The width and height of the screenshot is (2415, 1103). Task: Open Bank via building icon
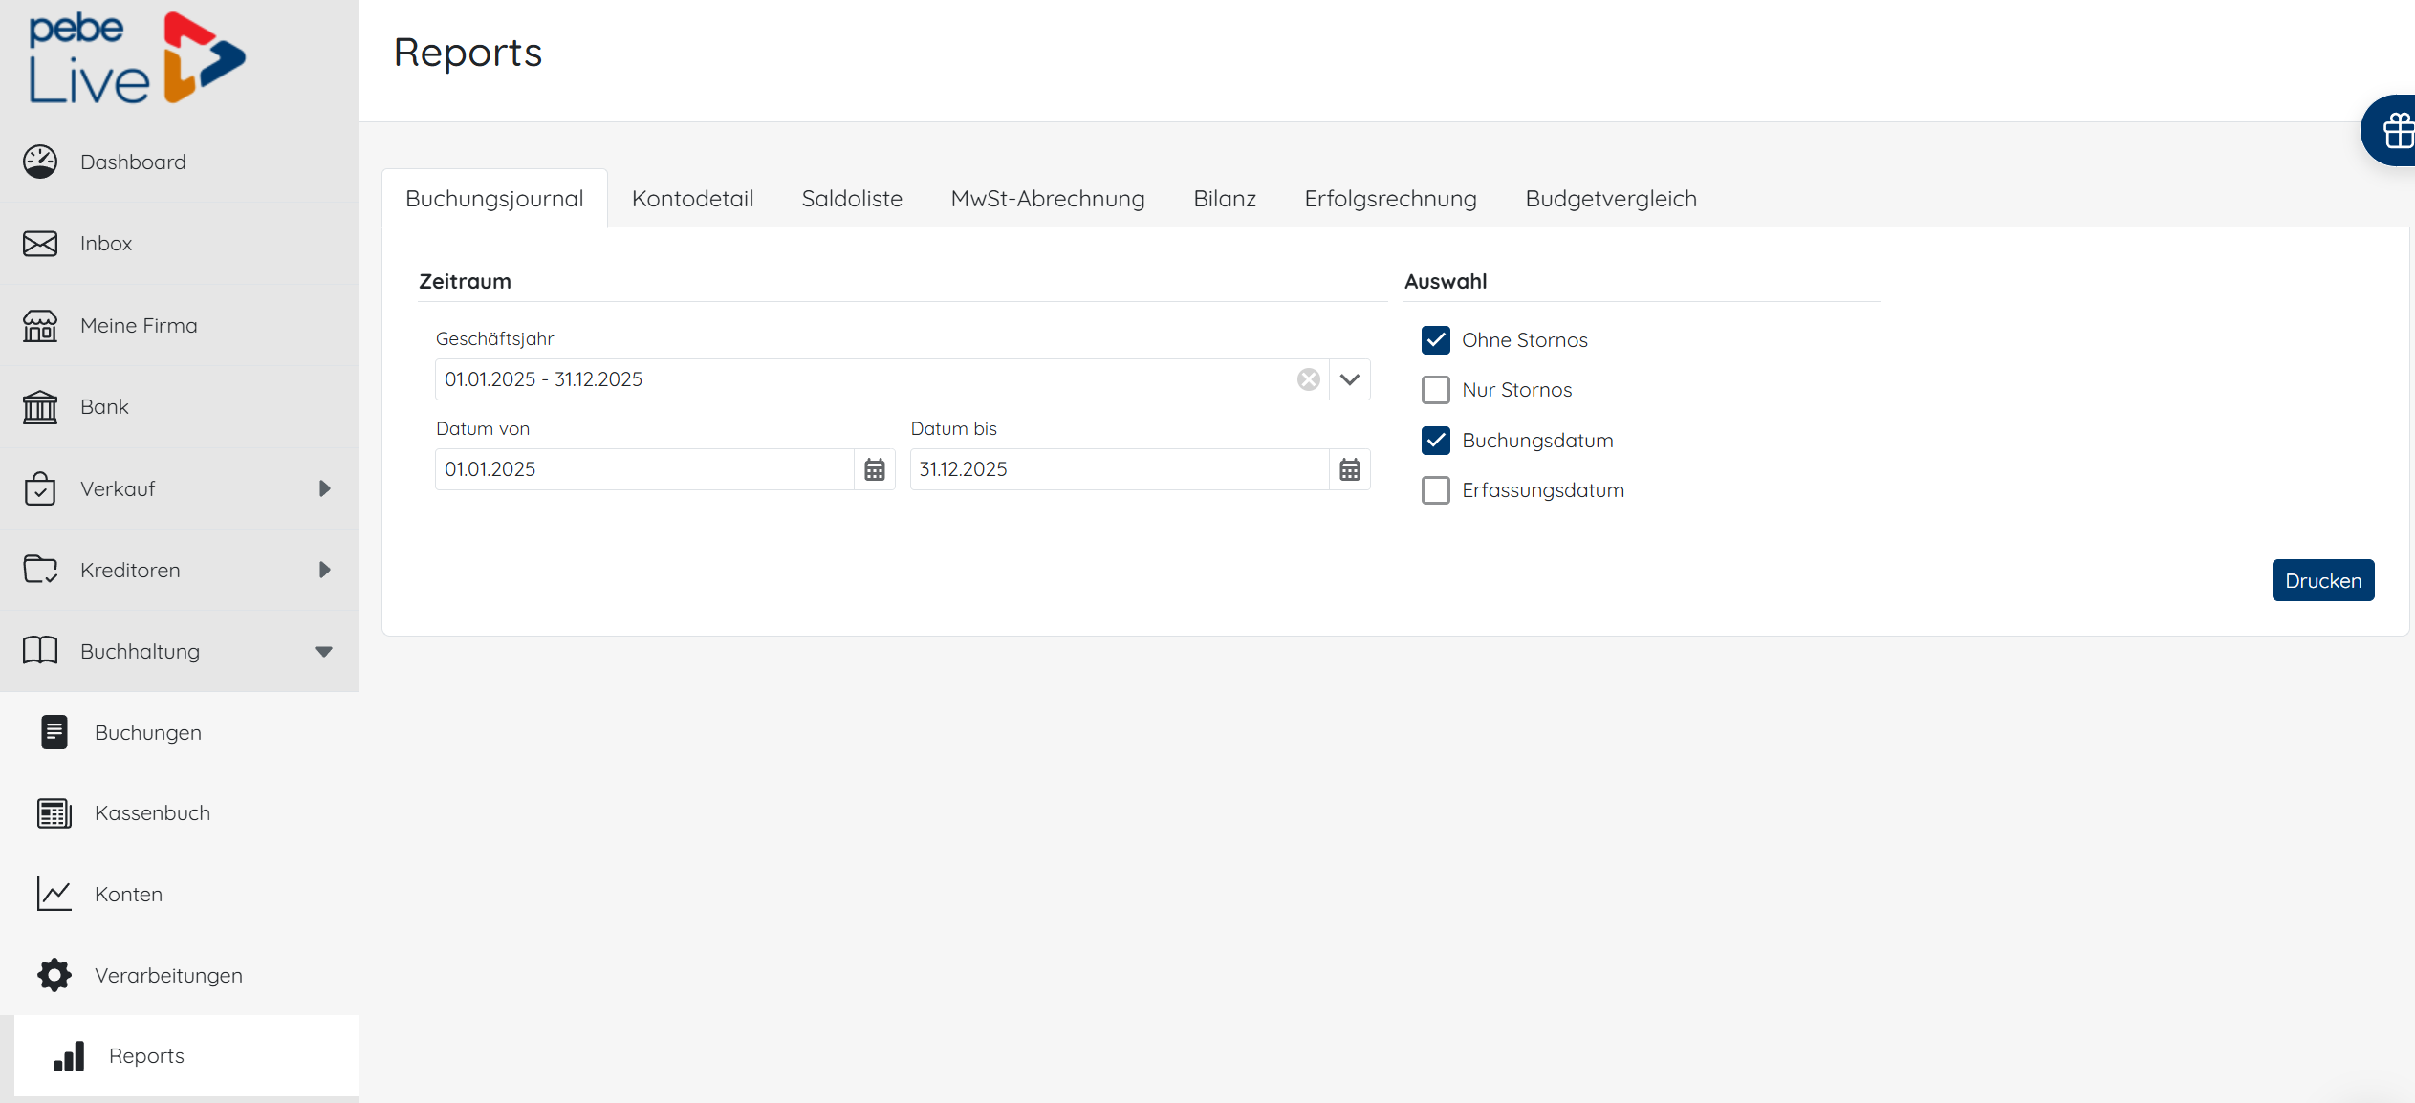click(x=40, y=407)
